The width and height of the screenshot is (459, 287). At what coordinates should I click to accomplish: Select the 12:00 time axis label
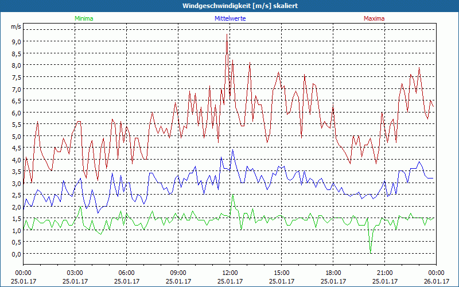[230, 273]
